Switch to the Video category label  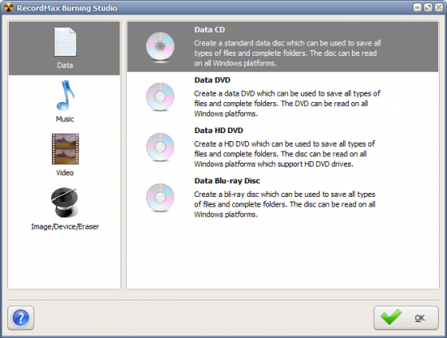coord(65,172)
